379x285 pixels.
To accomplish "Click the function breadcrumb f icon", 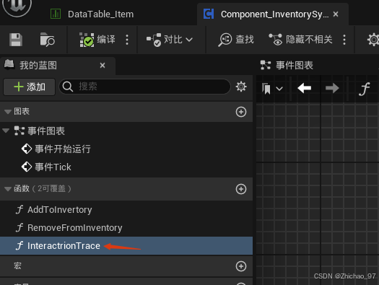I will tap(364, 89).
